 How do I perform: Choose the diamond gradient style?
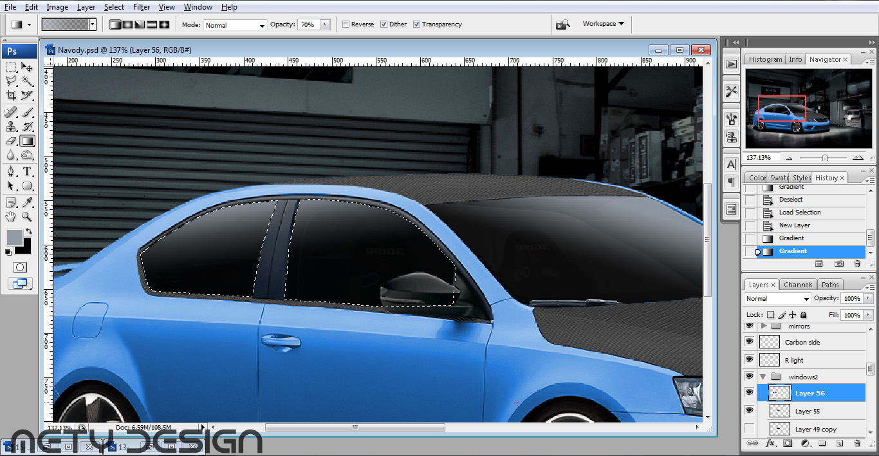tap(164, 24)
